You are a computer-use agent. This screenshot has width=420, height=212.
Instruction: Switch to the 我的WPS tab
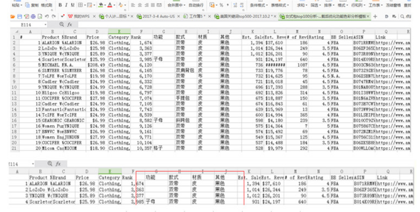82,16
